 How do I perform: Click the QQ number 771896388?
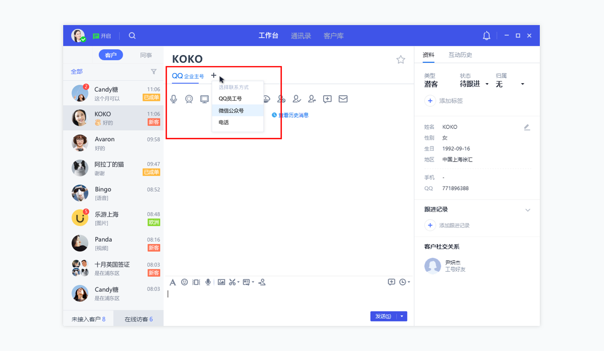click(456, 189)
